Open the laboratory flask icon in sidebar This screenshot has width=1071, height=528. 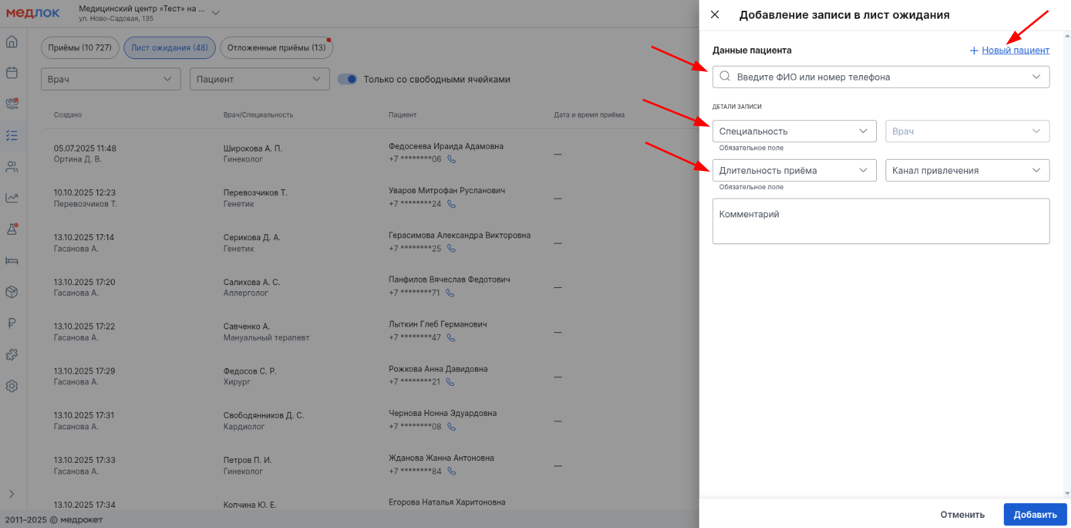(x=11, y=229)
